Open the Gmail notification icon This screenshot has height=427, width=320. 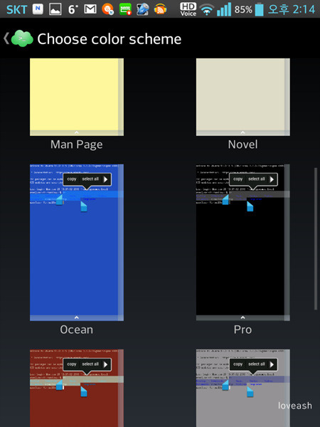(90, 9)
